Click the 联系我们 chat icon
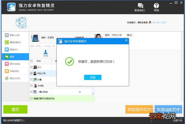Viewport: 186px width, 124px height. 140,6
